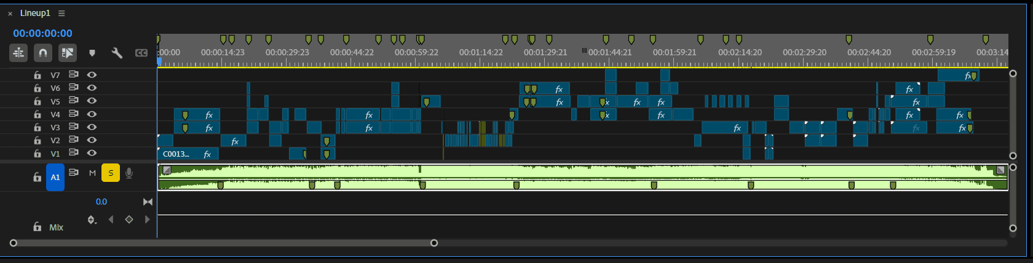Toggle lock on track V1
The height and width of the screenshot is (263, 1033).
[x=38, y=154]
